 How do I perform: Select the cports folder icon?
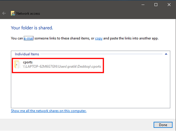17,64
